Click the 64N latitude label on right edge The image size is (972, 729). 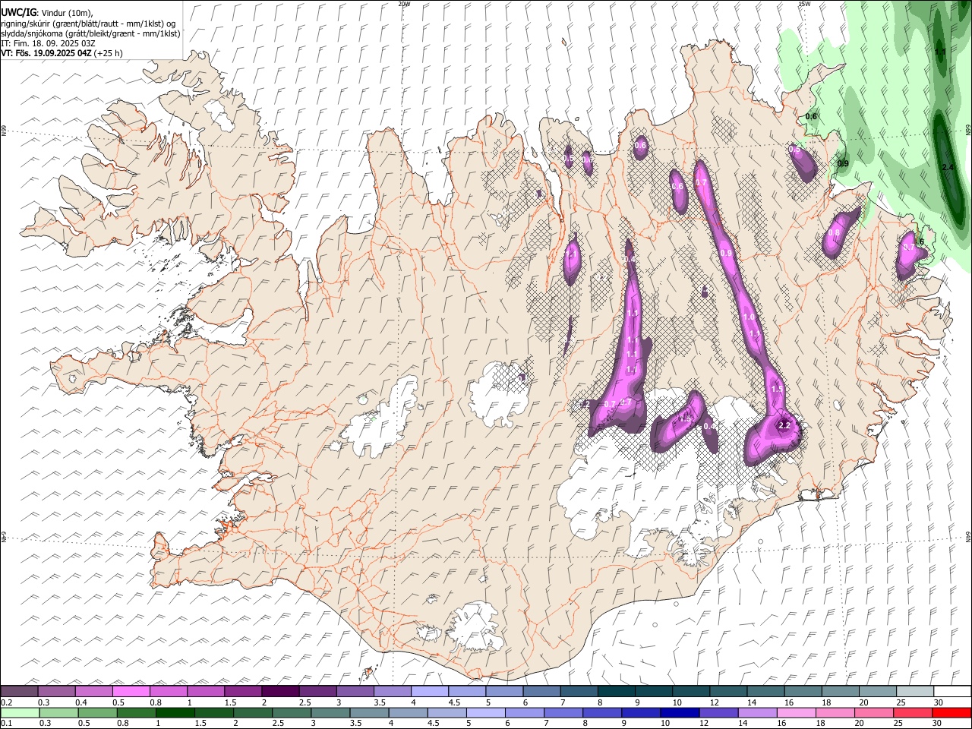coord(968,538)
